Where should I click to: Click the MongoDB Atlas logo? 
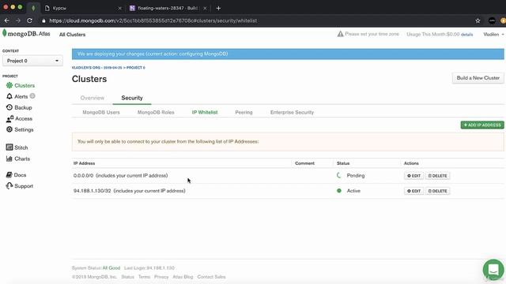pyautogui.click(x=26, y=33)
